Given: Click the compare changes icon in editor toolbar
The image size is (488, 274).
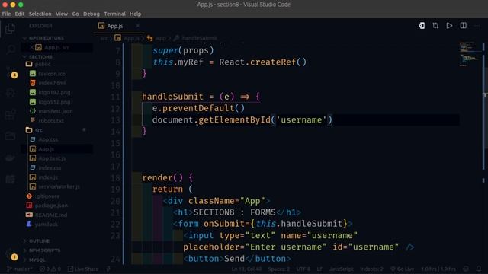Looking at the screenshot, I should tap(435, 26).
